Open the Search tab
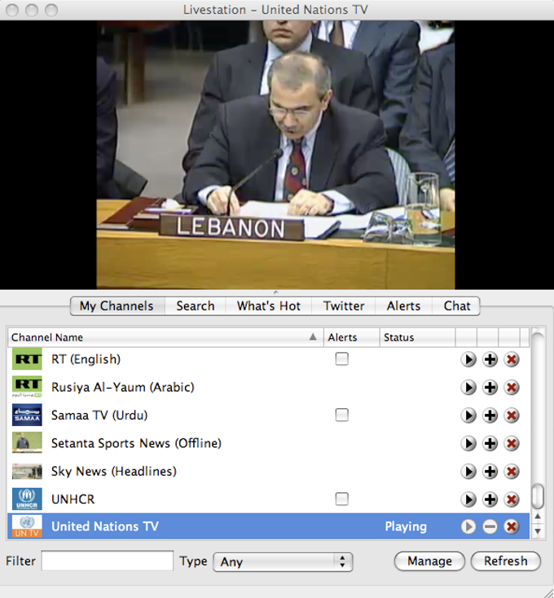Viewport: 554px width, 598px height. (x=196, y=306)
